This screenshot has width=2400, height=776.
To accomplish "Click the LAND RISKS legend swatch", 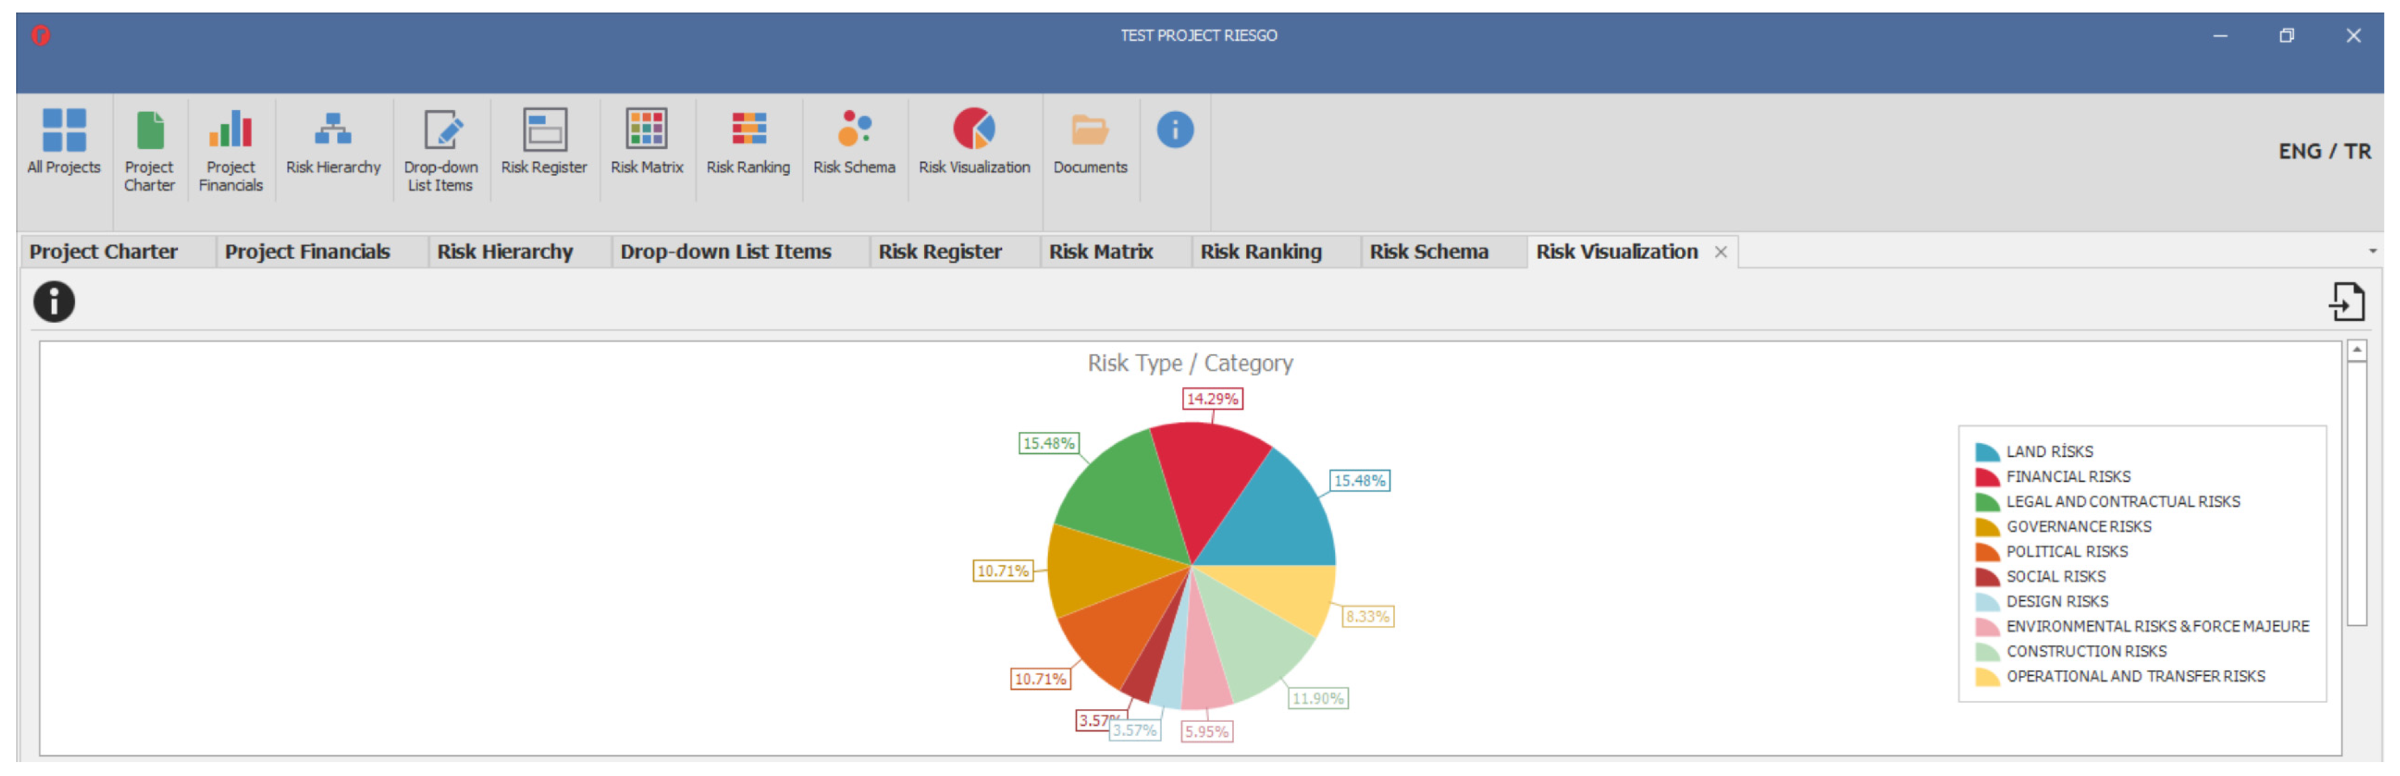I will (1986, 454).
